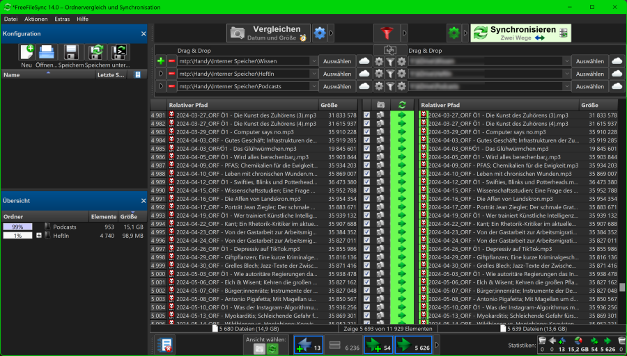The width and height of the screenshot is (627, 356).
Task: Open comparison settings blue gear
Action: coord(320,33)
